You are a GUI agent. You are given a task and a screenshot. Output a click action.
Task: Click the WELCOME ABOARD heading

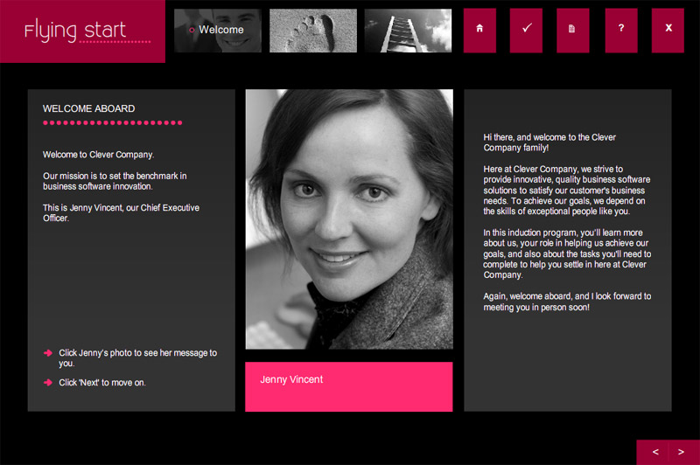[x=89, y=108]
